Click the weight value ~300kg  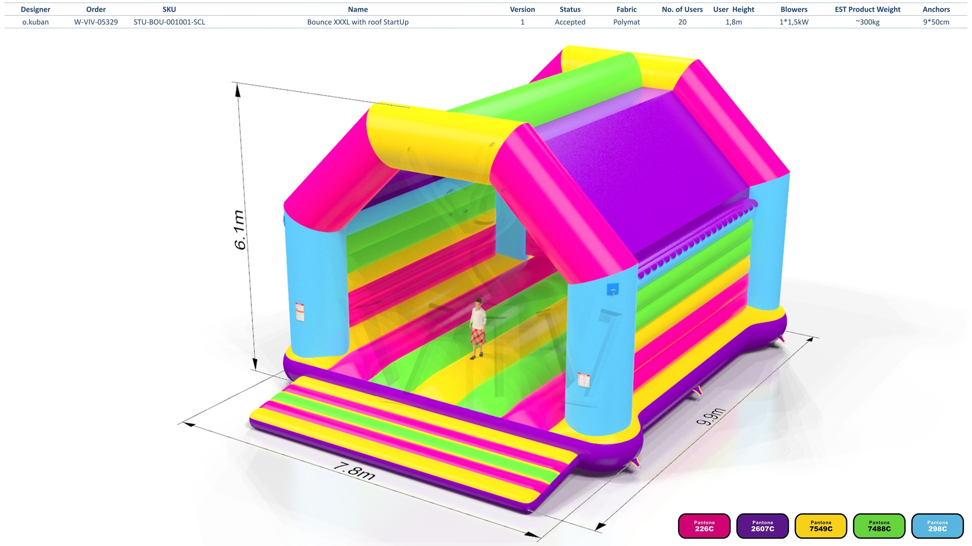(868, 22)
